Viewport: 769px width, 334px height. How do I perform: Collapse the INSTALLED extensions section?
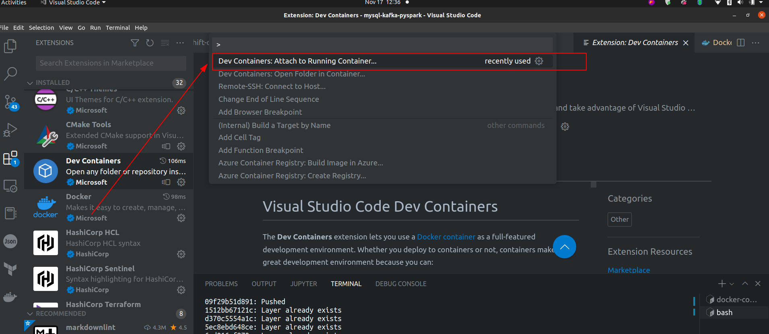[30, 83]
